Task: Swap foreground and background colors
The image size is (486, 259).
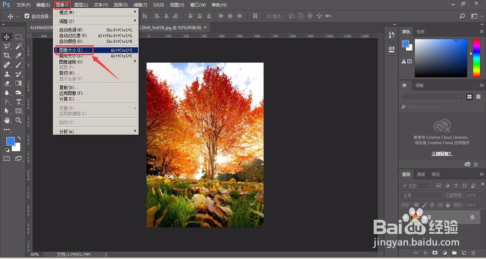Action: [19, 138]
